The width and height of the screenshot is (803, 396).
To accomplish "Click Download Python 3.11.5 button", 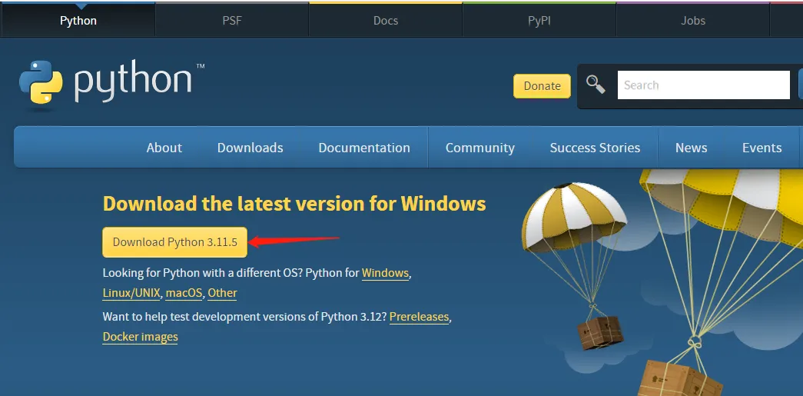I will click(174, 241).
